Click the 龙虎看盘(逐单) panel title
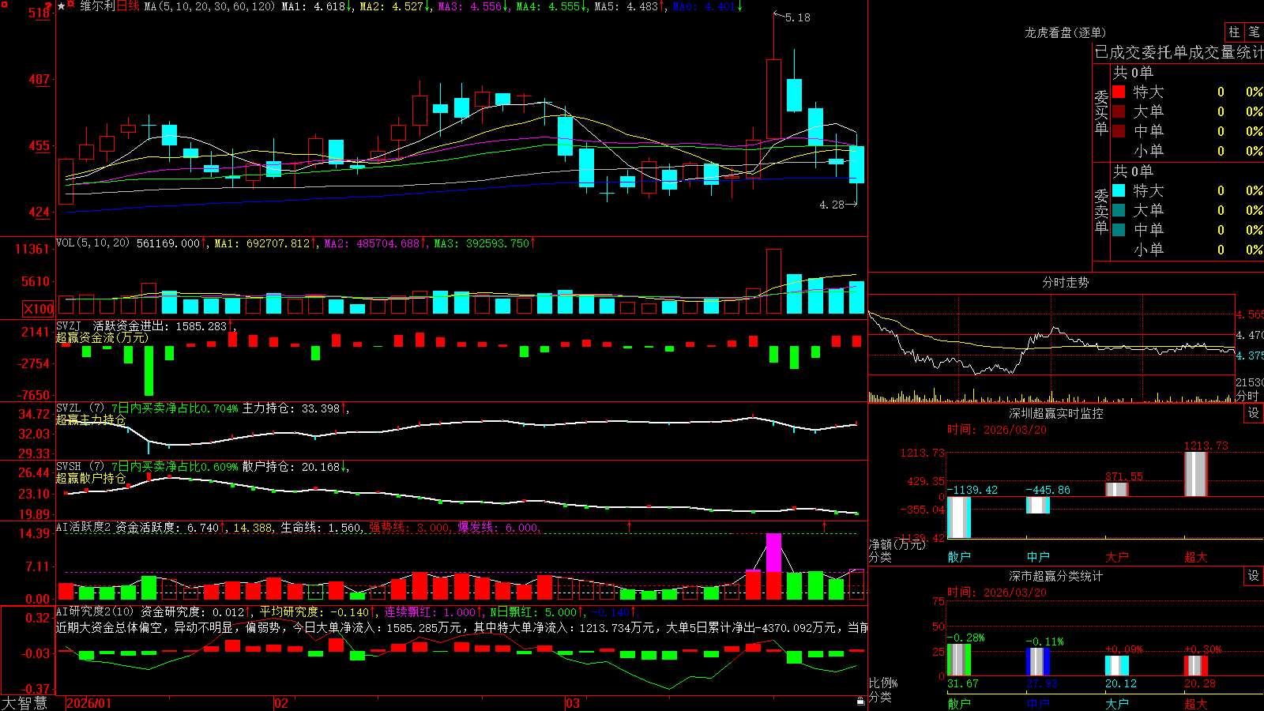Screen dimensions: 1264x711 (x=1065, y=32)
